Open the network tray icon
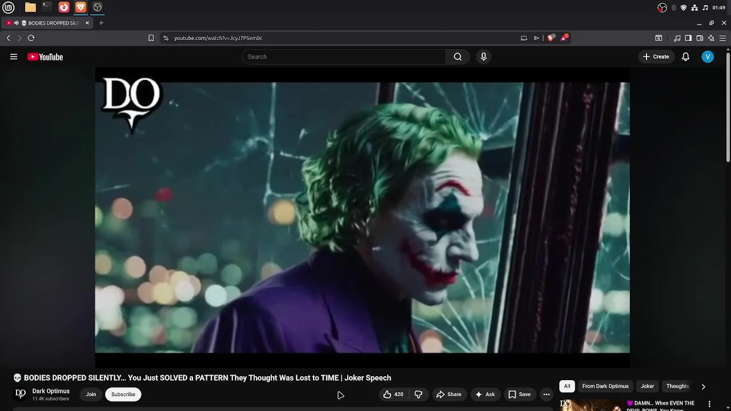 pyautogui.click(x=694, y=7)
